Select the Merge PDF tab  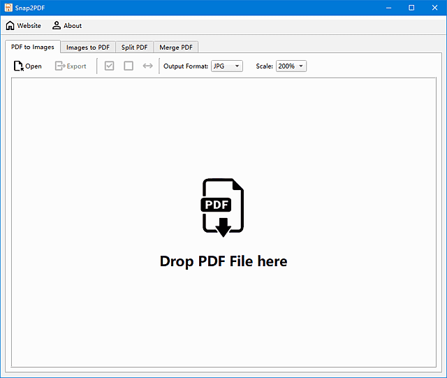click(x=176, y=48)
